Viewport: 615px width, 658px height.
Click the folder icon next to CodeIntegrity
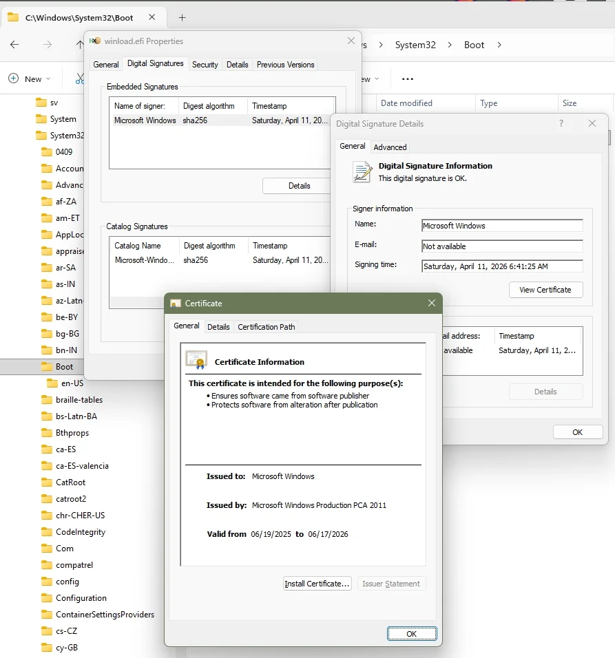(47, 531)
